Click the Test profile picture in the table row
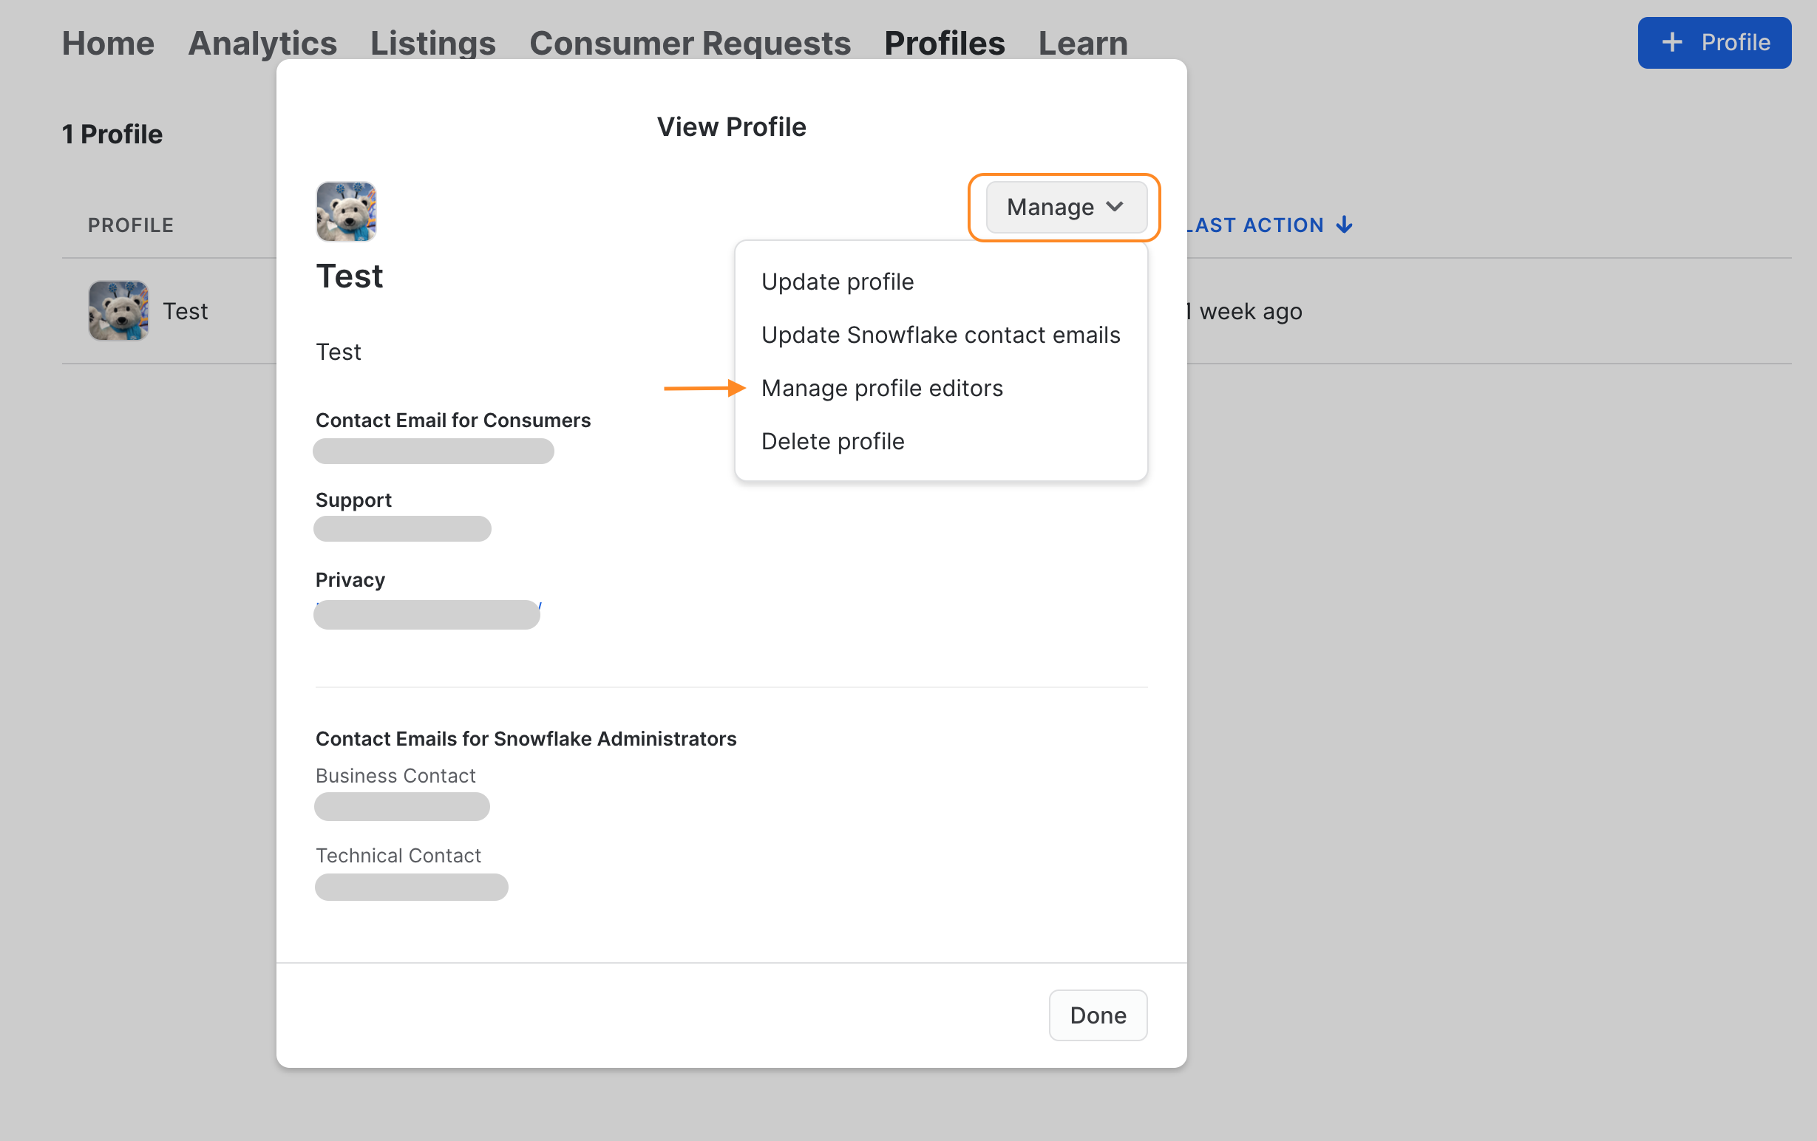 [x=118, y=310]
